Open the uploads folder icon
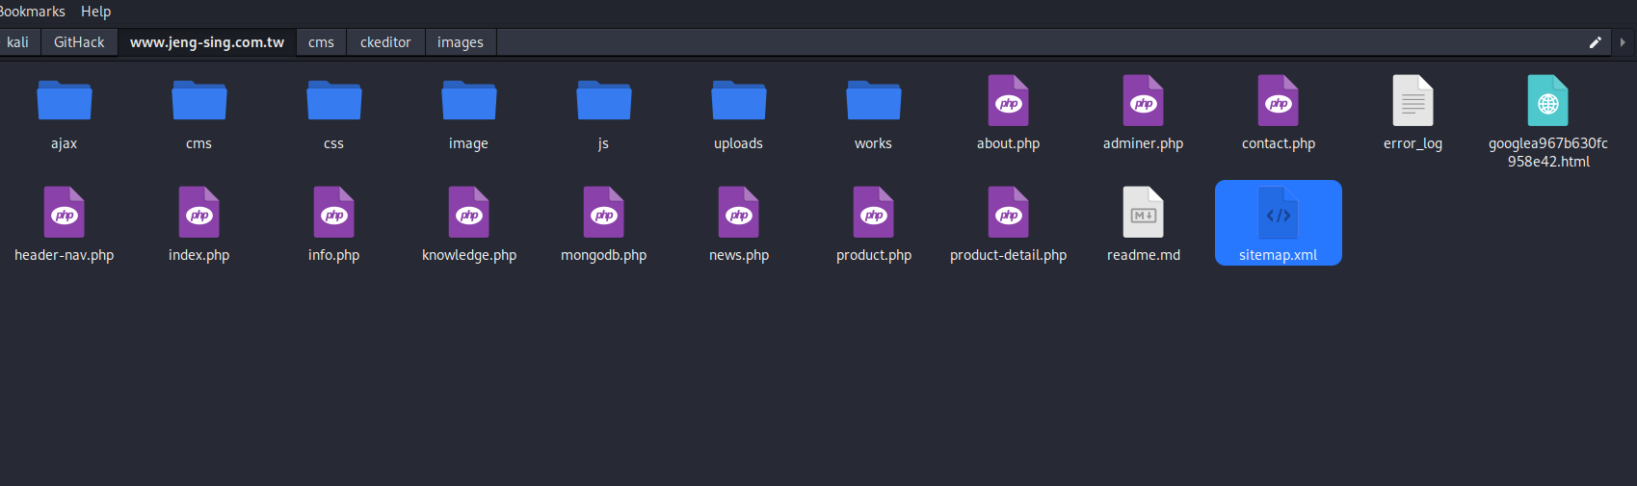The width and height of the screenshot is (1637, 486). pos(739,100)
